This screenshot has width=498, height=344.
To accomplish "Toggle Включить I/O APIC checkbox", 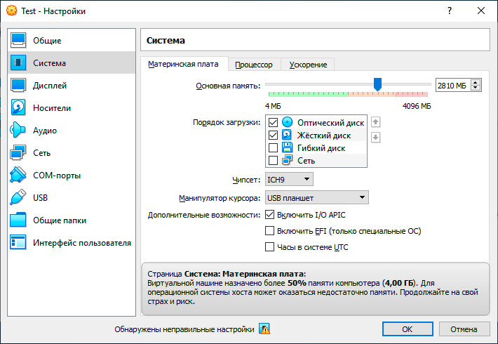I will [269, 215].
